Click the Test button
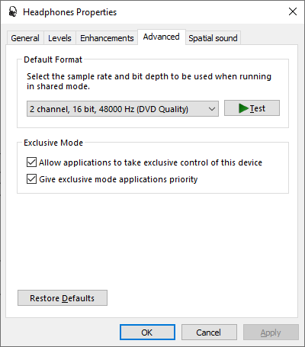 tap(252, 108)
